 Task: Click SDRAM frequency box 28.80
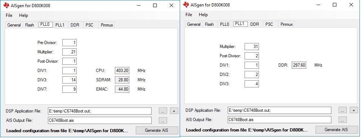tap(122, 80)
